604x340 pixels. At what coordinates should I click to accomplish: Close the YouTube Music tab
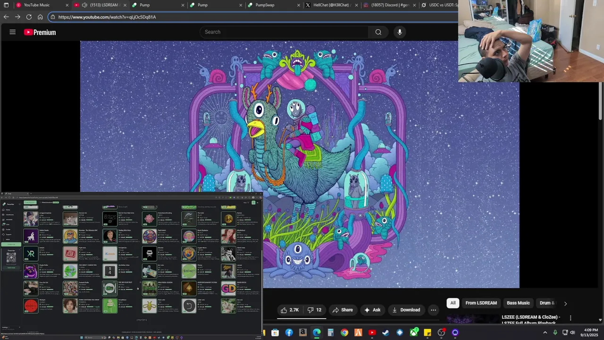67,5
